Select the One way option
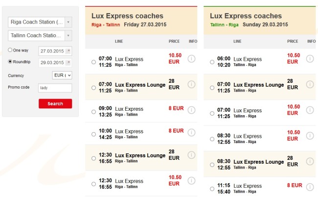Image resolution: width=318 pixels, height=198 pixels. pyautogui.click(x=10, y=50)
